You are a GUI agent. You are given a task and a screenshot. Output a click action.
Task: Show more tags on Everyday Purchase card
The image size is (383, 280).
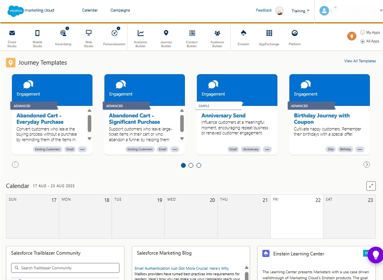pyautogui.click(x=82, y=150)
